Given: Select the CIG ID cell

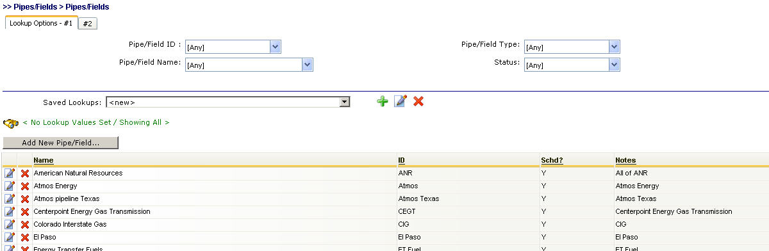Looking at the screenshot, I should click(x=404, y=224).
